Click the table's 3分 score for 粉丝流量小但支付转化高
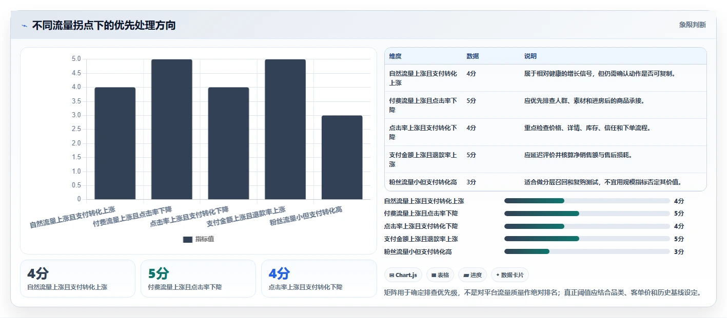The height and width of the screenshot is (318, 727). pos(471,182)
